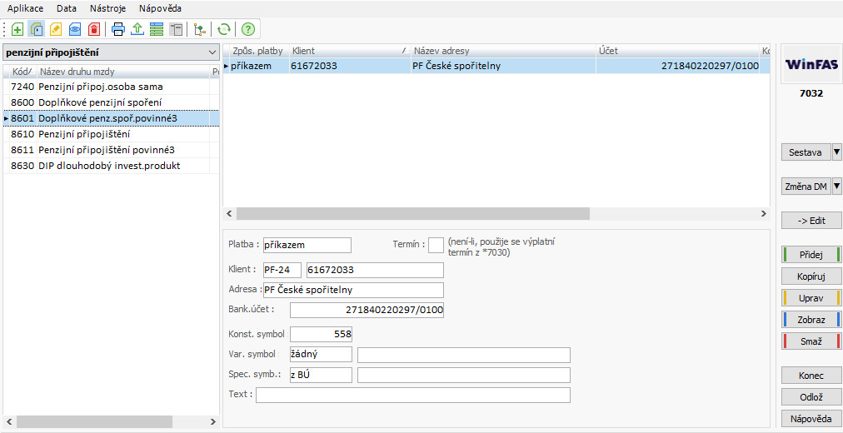This screenshot has height=433, width=843.
Task: Click the printer icon in toolbar
Action: 118,29
